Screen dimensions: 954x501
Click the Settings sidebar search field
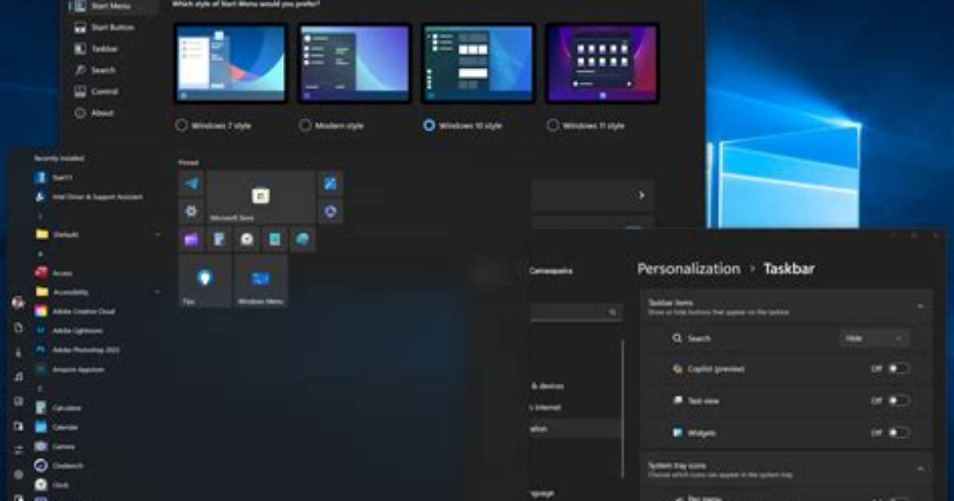tap(576, 312)
